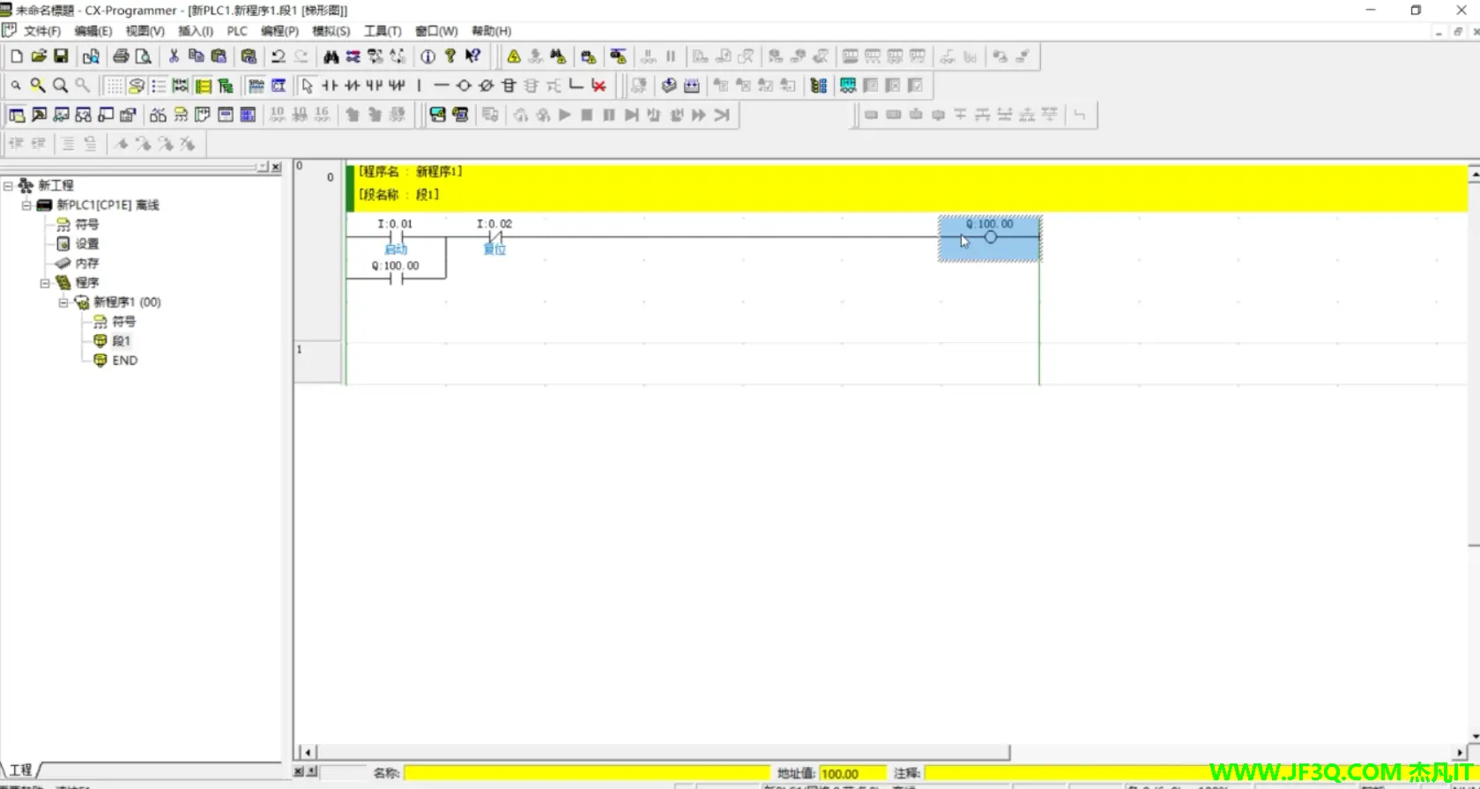Collapse the 新程序1 (00) node
The width and height of the screenshot is (1480, 789).
(x=63, y=301)
